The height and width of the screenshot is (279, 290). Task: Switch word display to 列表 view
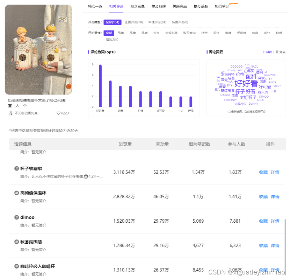click(x=281, y=52)
